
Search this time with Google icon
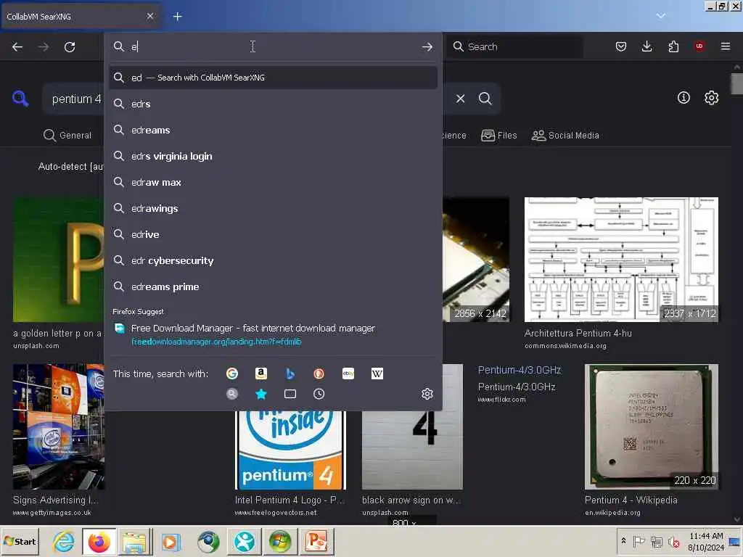[x=232, y=374]
